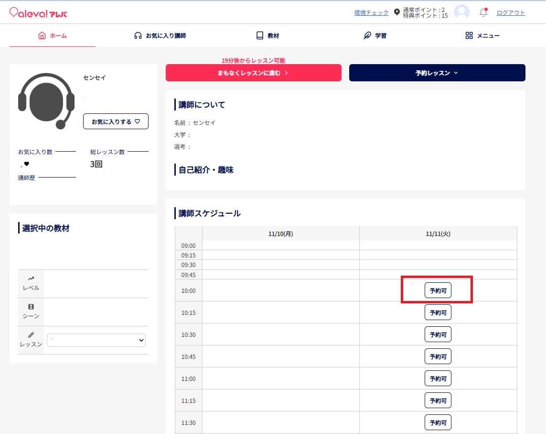
Task: Open the notification bell
Action: coord(483,13)
